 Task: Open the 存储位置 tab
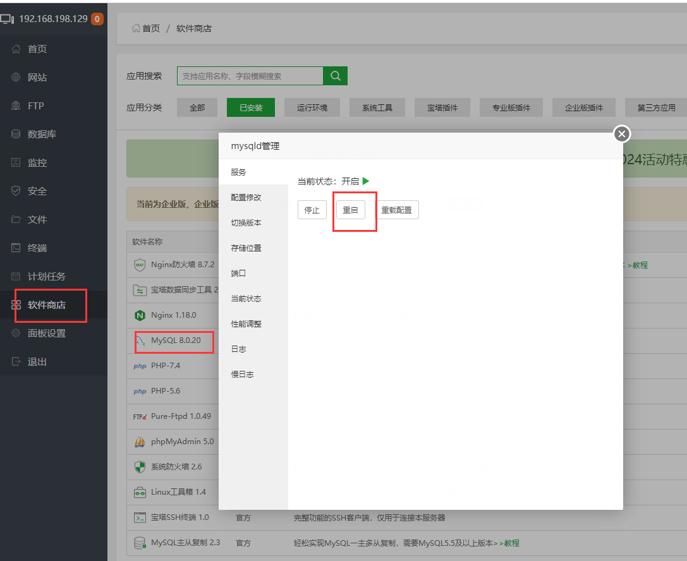point(253,248)
